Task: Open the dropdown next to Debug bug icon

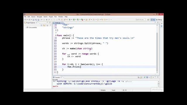Action: [x=72, y=20]
